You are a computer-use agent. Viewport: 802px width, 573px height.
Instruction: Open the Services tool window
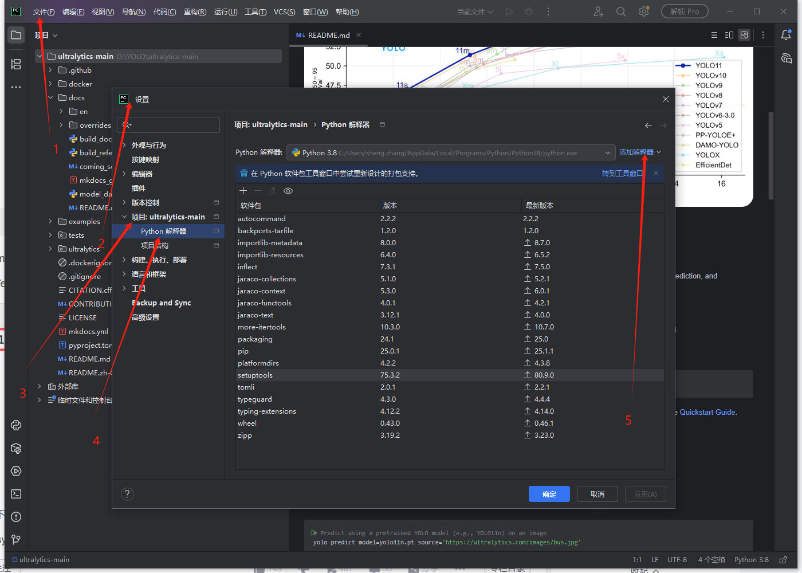[16, 471]
